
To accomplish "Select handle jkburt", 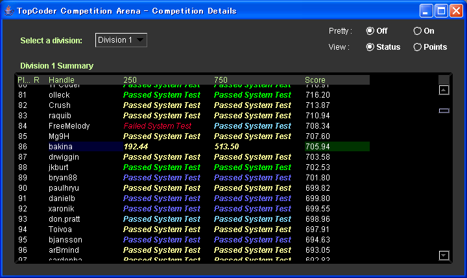I will 58,167.
